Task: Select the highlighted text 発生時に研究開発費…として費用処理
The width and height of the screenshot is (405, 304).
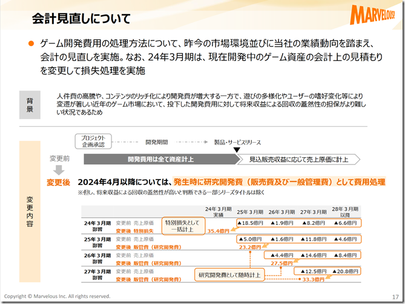Action: pos(279,182)
